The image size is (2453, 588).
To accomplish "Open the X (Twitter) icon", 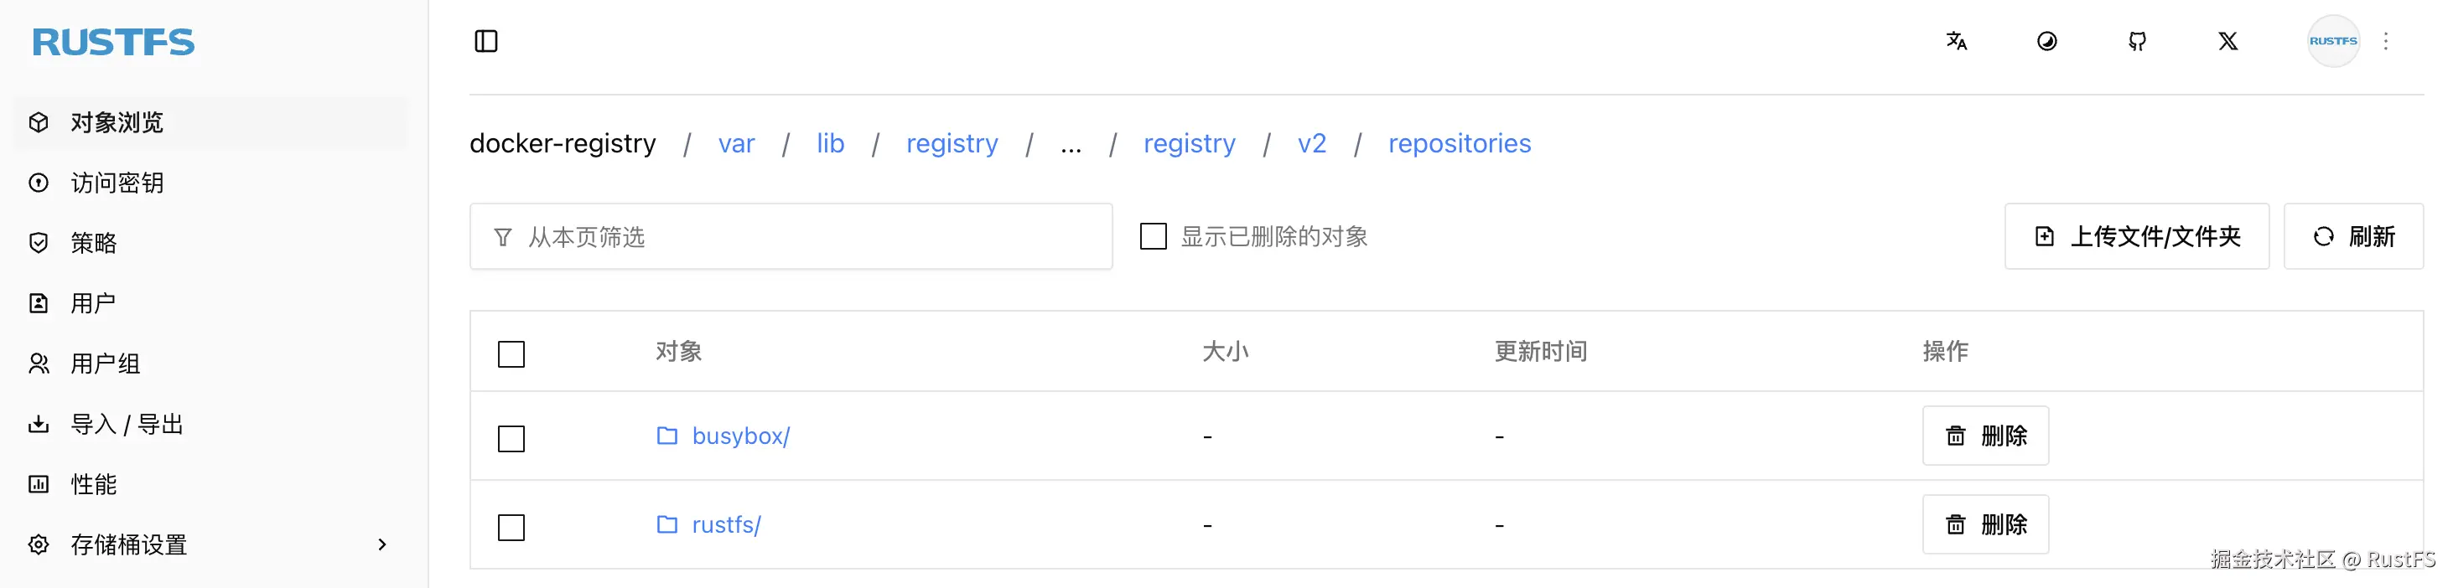I will point(2228,41).
